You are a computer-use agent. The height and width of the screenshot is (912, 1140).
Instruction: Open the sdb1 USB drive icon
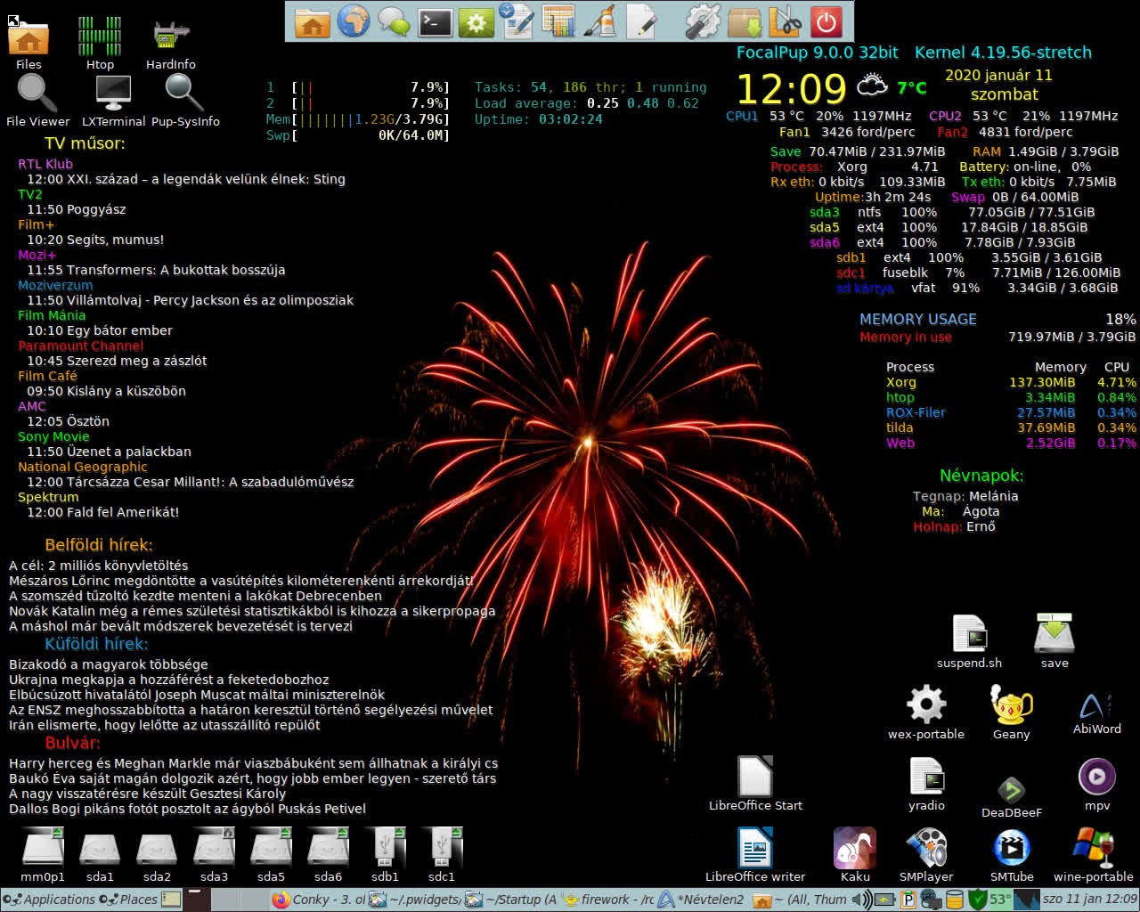pyautogui.click(x=385, y=855)
